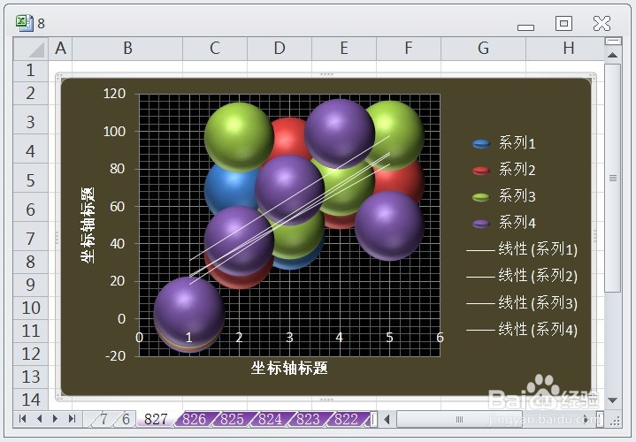Select the vertical axis title 坐标轴标题

(x=88, y=225)
